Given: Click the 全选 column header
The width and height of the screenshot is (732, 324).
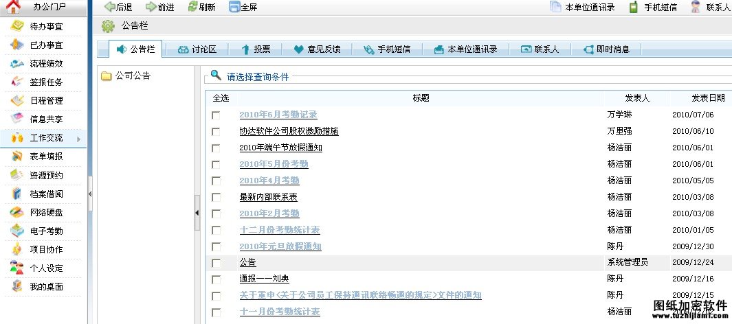Looking at the screenshot, I should coord(221,98).
